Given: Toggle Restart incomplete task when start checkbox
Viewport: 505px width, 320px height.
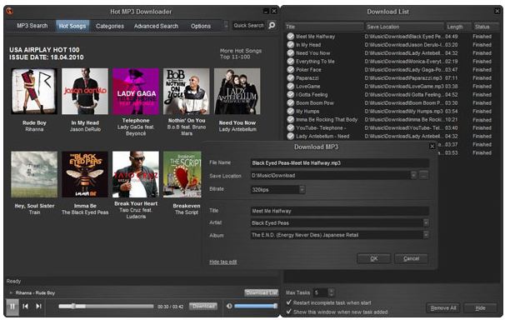Looking at the screenshot, I should coord(289,302).
